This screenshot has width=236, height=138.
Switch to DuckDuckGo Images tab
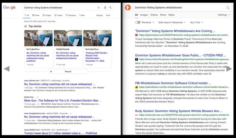[x=144, y=15]
